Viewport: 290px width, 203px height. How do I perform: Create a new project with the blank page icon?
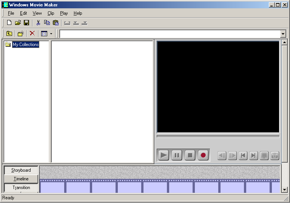coord(9,23)
